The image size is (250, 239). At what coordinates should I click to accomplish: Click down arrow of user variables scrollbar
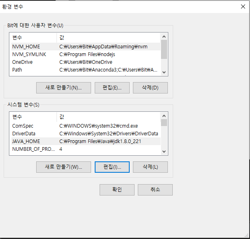[x=164, y=72]
